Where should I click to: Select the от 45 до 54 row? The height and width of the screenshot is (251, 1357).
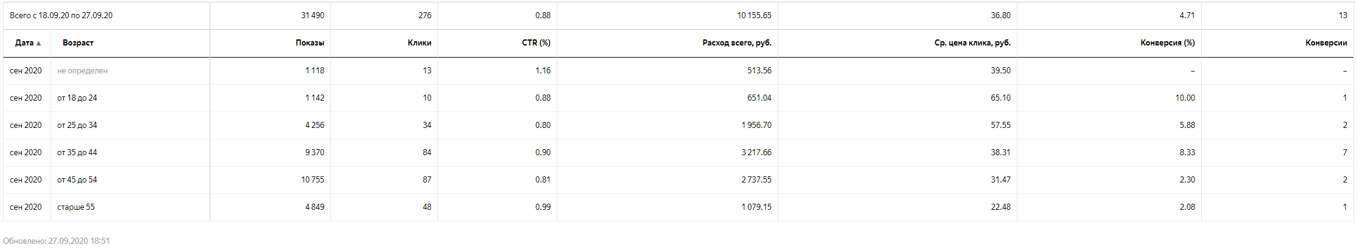tap(678, 180)
